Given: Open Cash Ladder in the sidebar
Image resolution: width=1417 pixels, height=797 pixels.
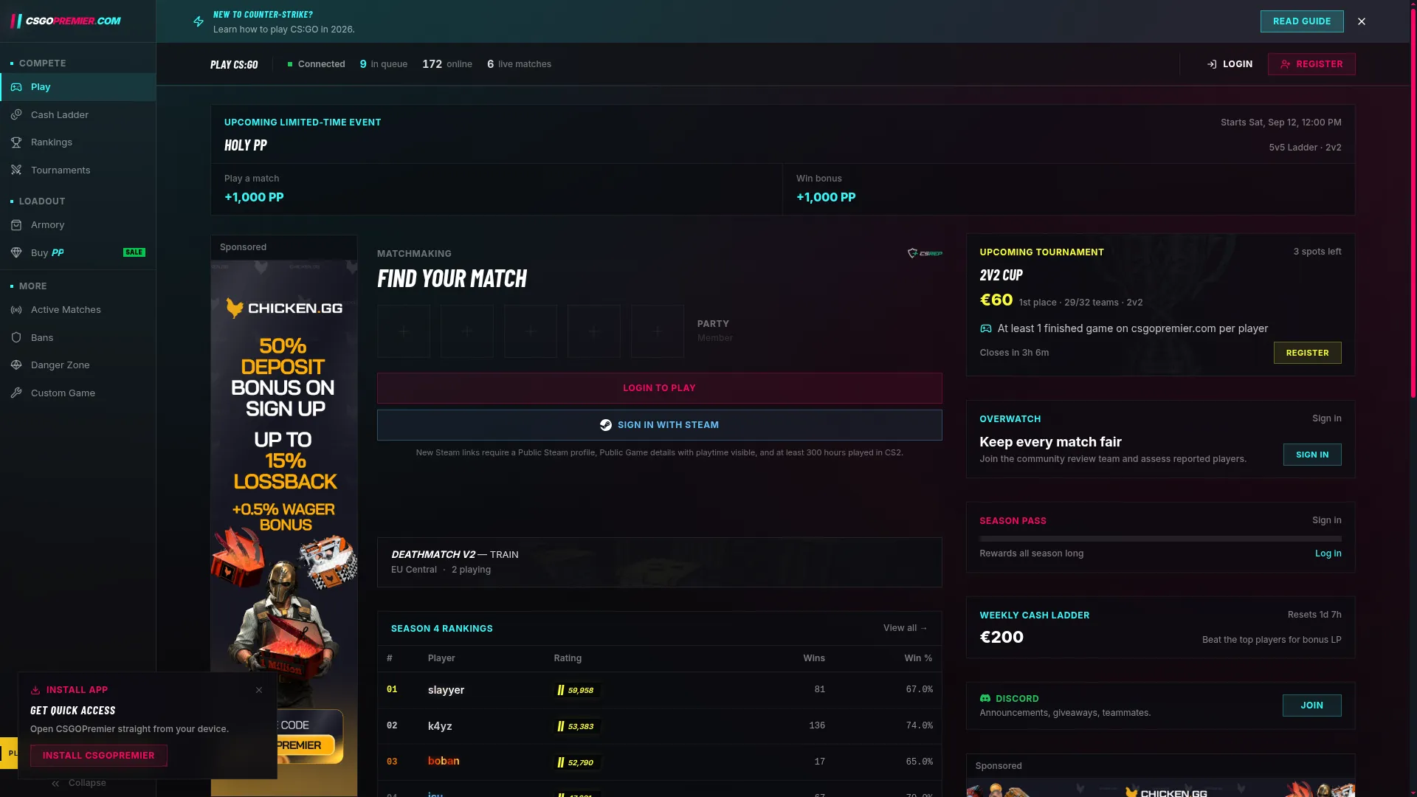Looking at the screenshot, I should click(77, 114).
